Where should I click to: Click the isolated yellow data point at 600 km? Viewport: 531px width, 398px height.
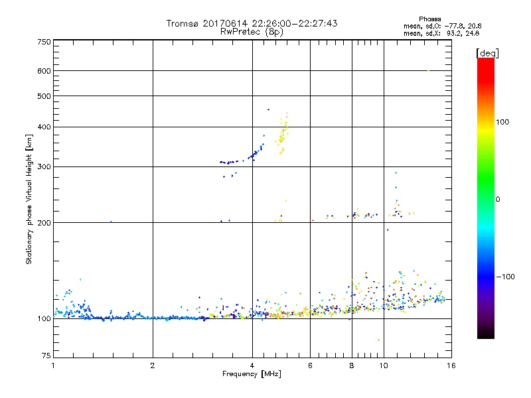(x=429, y=70)
